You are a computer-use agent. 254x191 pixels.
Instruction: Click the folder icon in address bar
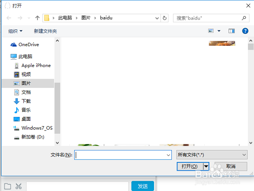pos(47,18)
